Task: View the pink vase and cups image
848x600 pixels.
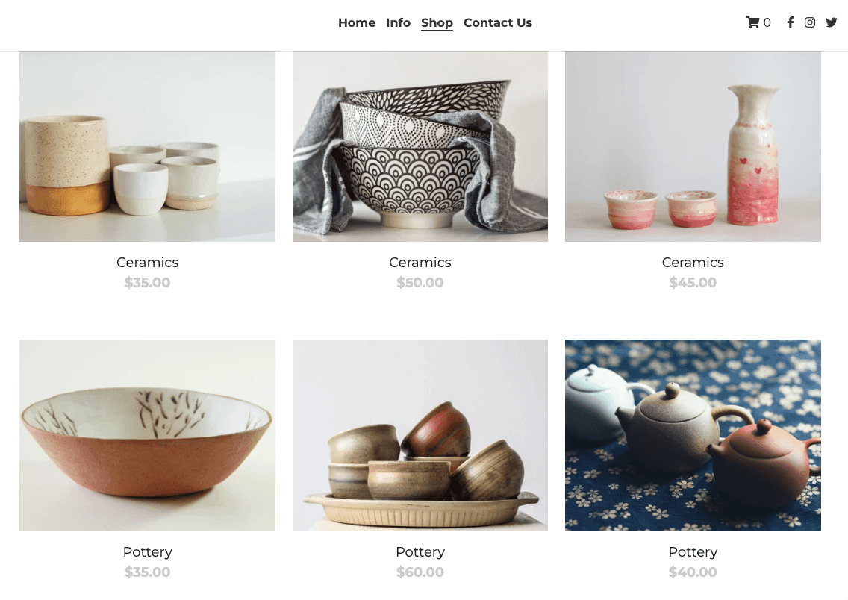Action: 693,147
